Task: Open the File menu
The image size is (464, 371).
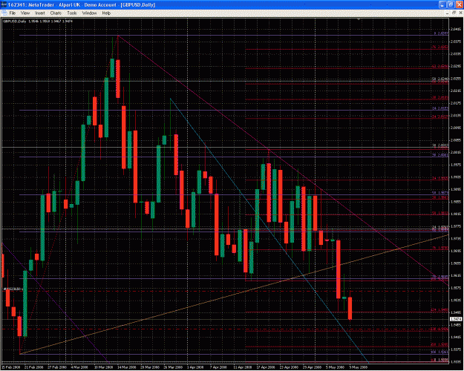Action: coord(13,13)
